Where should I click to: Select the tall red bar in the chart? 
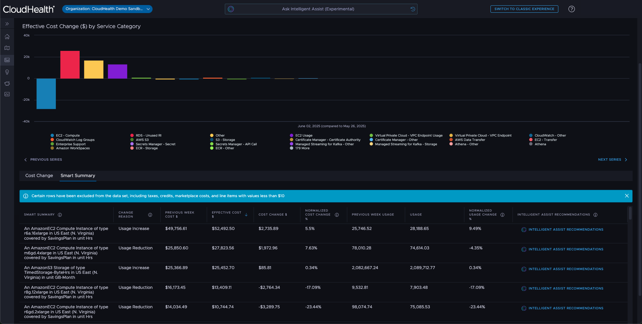(70, 65)
